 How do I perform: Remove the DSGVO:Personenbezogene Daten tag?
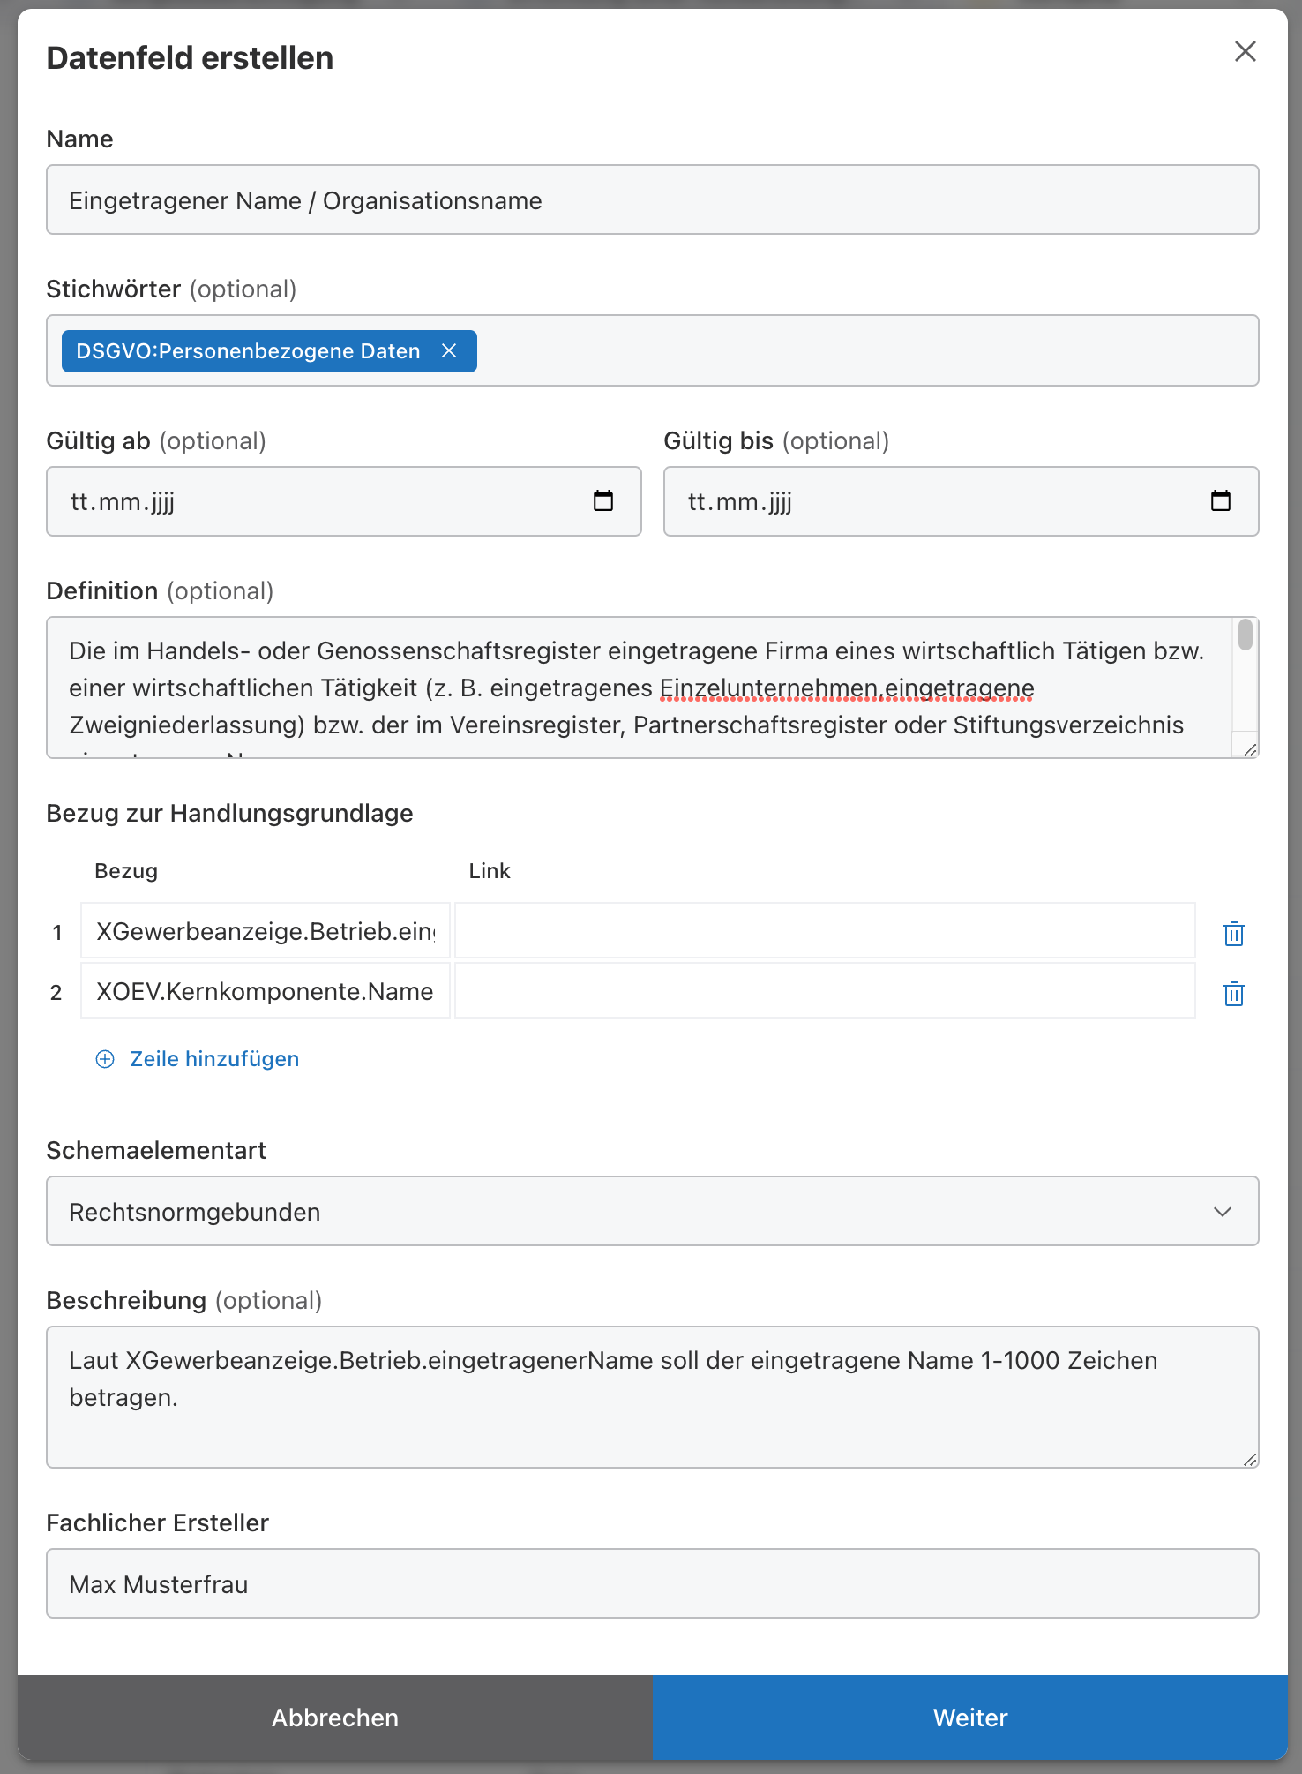coord(449,351)
